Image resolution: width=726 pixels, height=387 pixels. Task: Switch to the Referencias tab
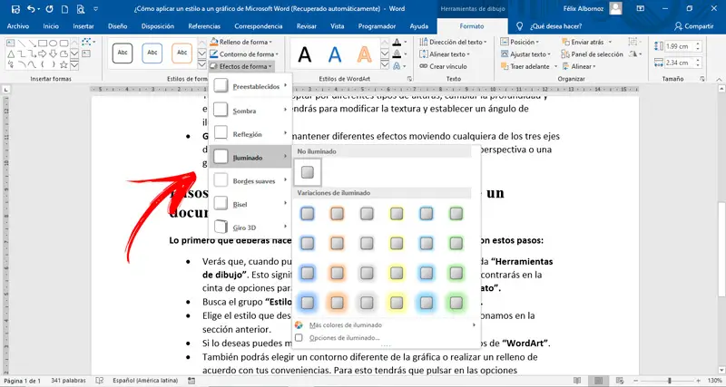(x=204, y=26)
